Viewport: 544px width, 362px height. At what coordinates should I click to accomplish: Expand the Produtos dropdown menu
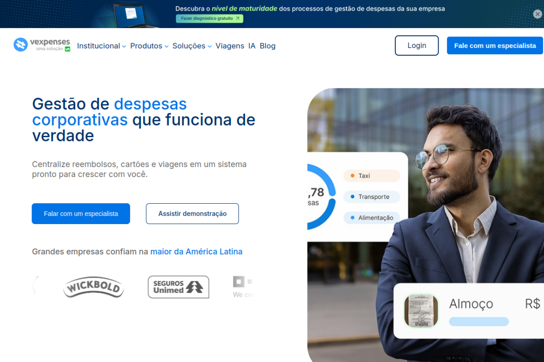(150, 46)
